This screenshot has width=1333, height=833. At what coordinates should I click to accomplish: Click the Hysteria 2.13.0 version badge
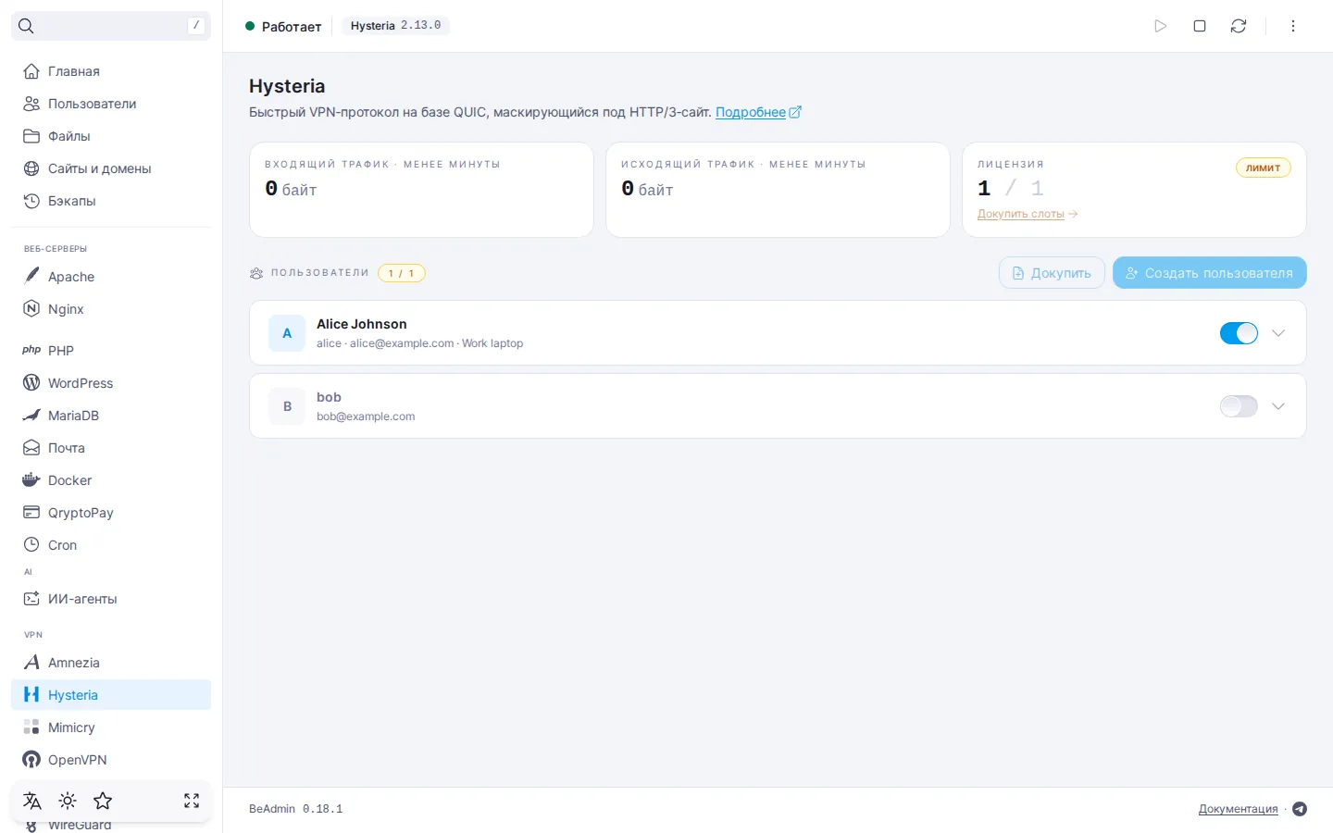(395, 26)
